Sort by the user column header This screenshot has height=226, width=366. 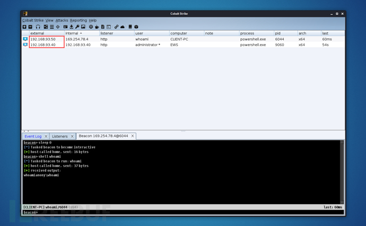coord(152,33)
